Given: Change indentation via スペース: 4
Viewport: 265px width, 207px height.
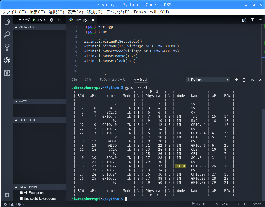Looking at the screenshot, I should [x=220, y=204].
